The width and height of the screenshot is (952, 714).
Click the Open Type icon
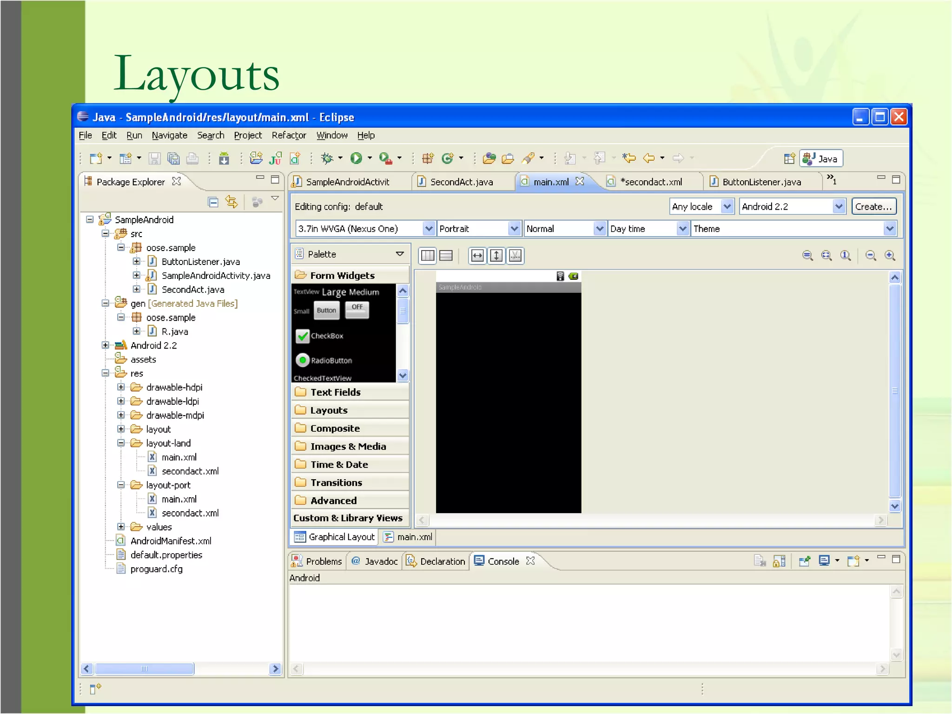pyautogui.click(x=489, y=159)
